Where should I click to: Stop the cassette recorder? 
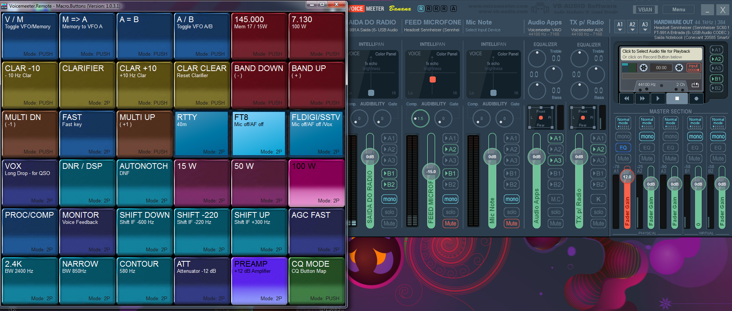coord(677,99)
